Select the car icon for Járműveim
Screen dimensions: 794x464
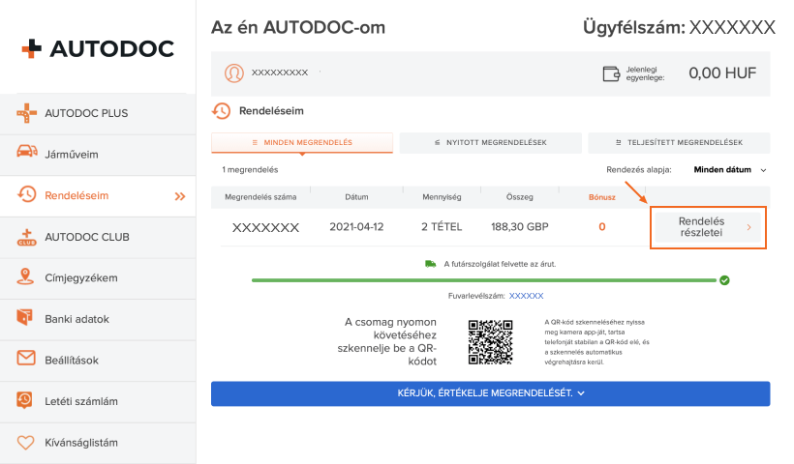[x=27, y=151]
